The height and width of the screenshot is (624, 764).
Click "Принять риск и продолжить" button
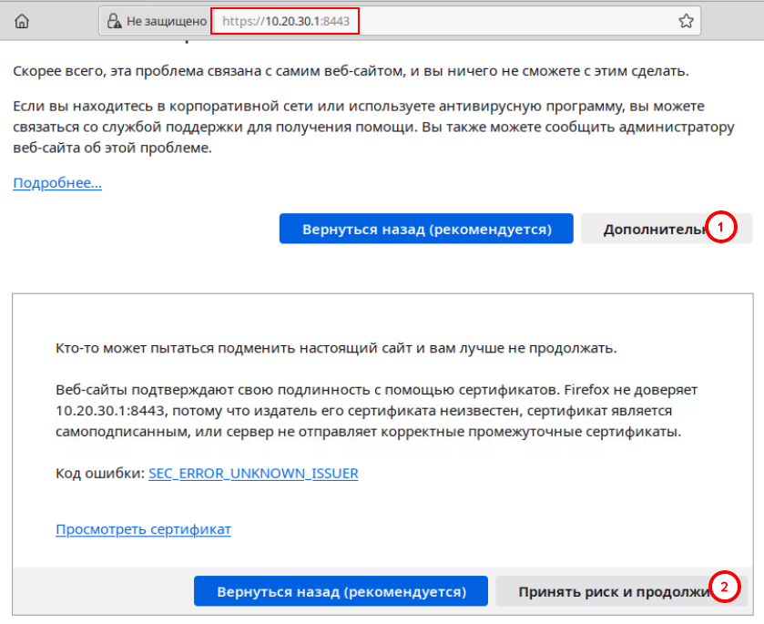pyautogui.click(x=622, y=591)
